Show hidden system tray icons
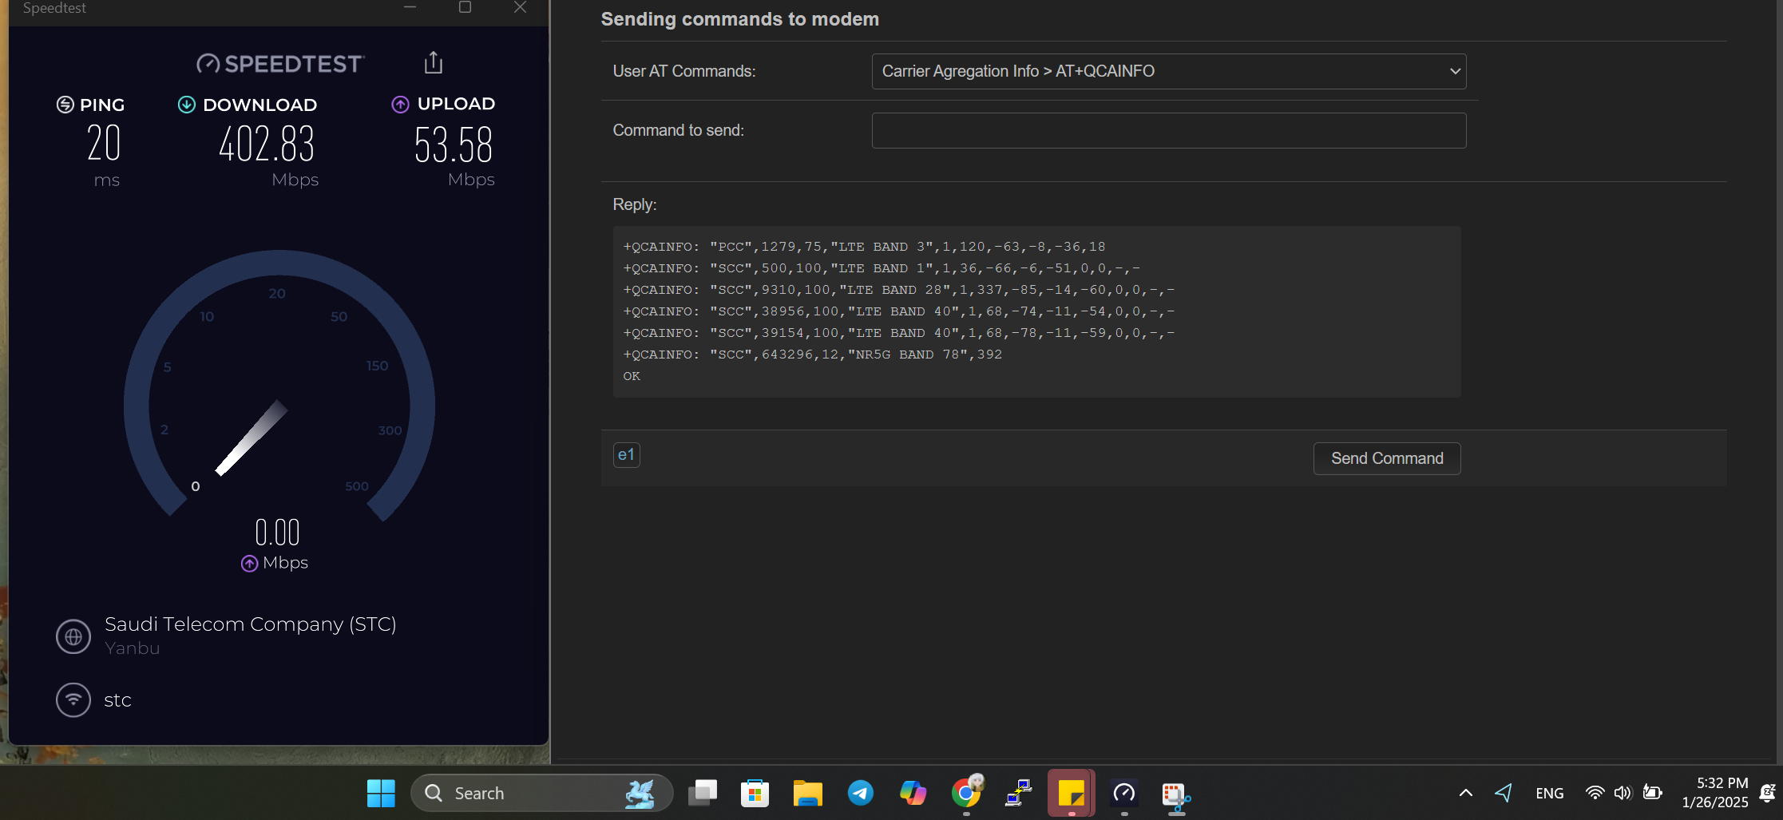The width and height of the screenshot is (1783, 820). pyautogui.click(x=1465, y=793)
